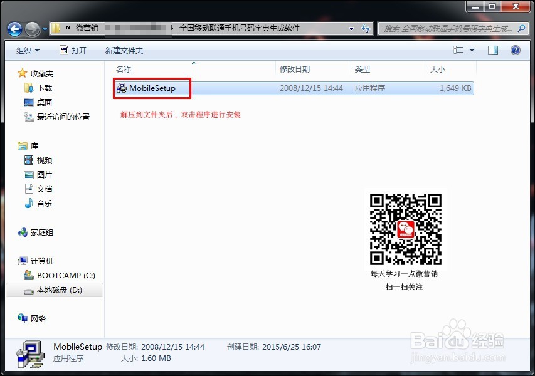Click the large MobileSetup details pane icon

coord(30,354)
